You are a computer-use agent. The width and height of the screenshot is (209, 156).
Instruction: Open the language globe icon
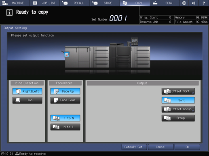click(x=184, y=3)
